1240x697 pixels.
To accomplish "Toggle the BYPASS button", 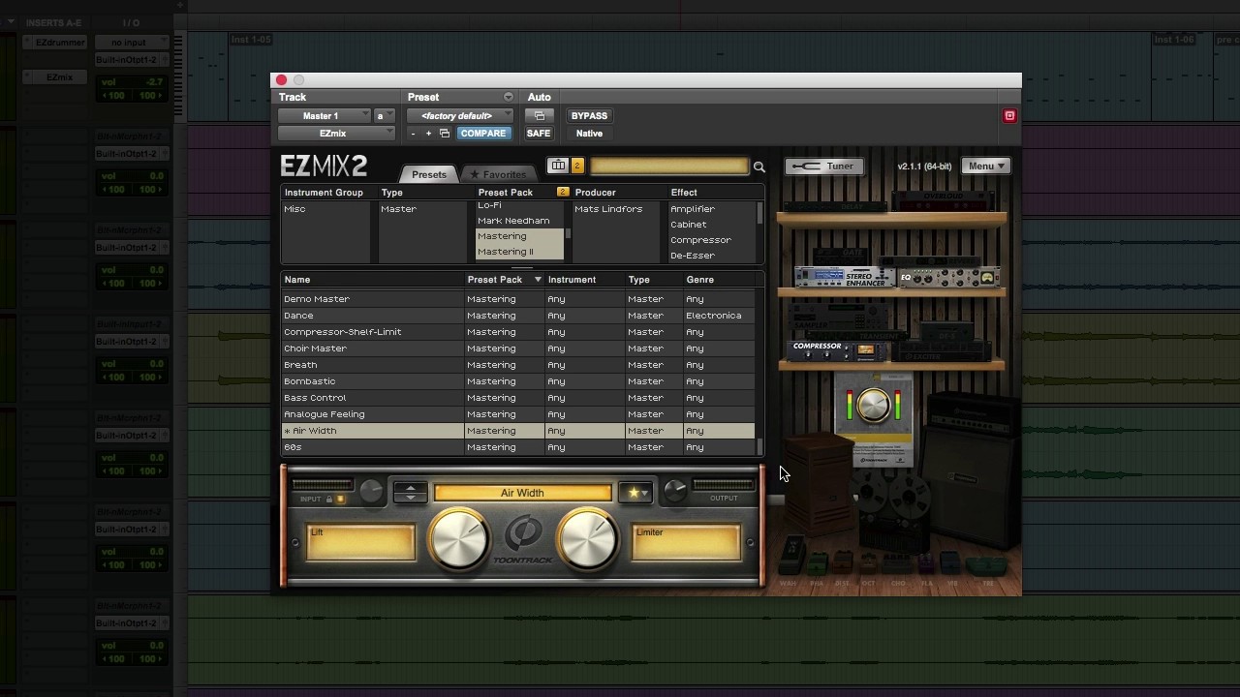I will pos(589,116).
